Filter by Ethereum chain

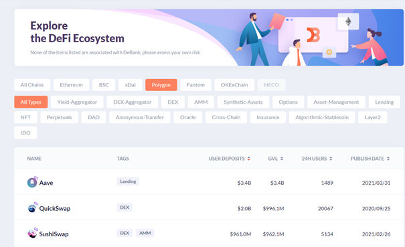click(71, 85)
